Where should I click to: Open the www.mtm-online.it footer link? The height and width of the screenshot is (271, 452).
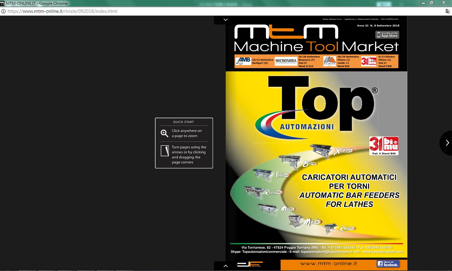pyautogui.click(x=328, y=263)
